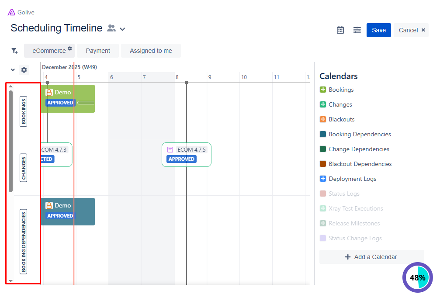
Task: Click the timeline gear settings icon
Action: click(x=24, y=70)
